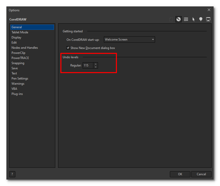Screen dimensions: 220x186
Task: Select General in the options list
Action: 32,27
